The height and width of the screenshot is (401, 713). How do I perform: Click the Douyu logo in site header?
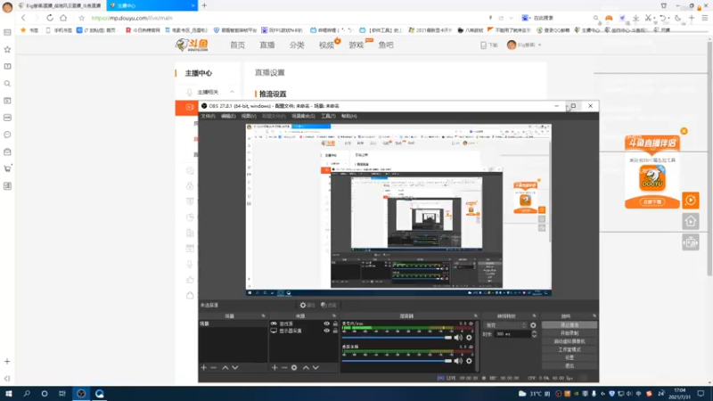(x=193, y=45)
